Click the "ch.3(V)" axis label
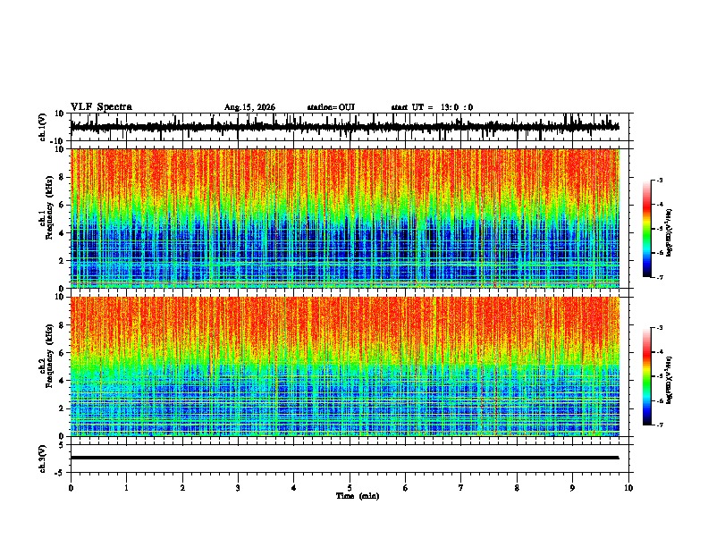This screenshot has height=547, width=708. click(43, 459)
